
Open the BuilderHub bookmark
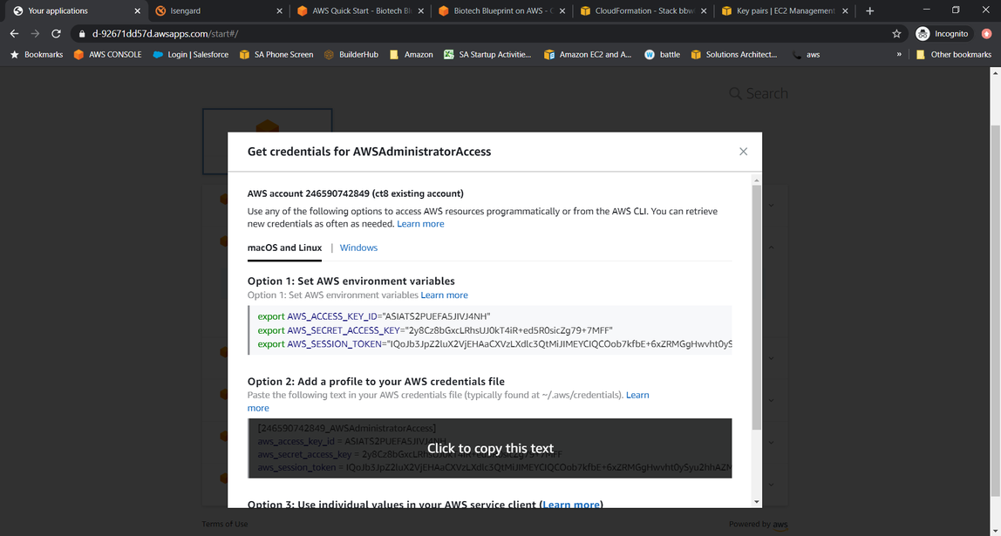[351, 55]
